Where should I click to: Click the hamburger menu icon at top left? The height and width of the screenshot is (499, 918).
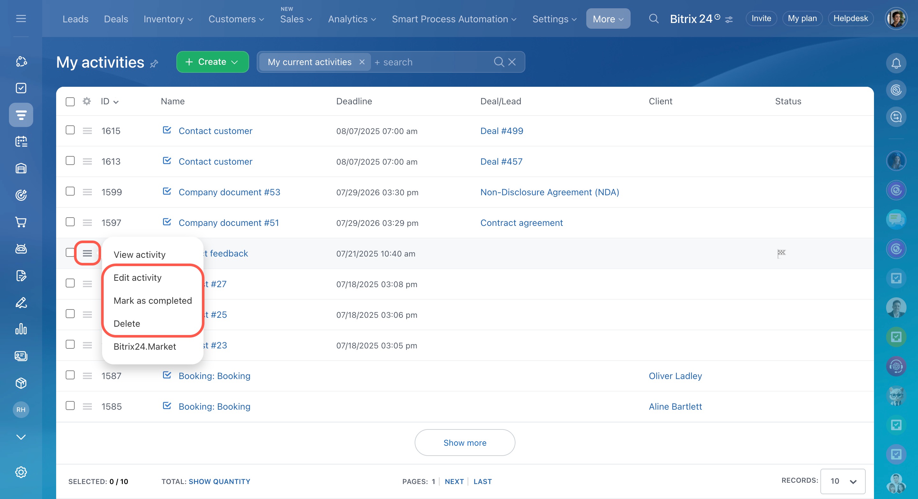[x=21, y=19]
